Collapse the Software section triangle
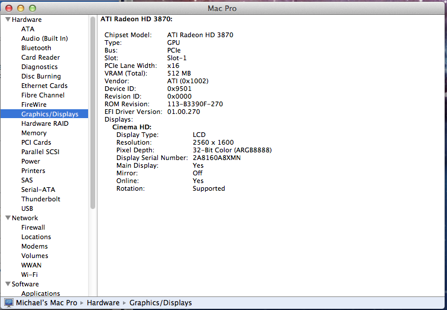The image size is (447, 310). pos(8,284)
